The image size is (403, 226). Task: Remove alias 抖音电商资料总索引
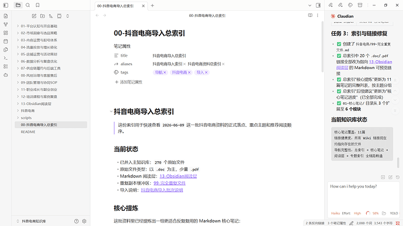click(223, 64)
